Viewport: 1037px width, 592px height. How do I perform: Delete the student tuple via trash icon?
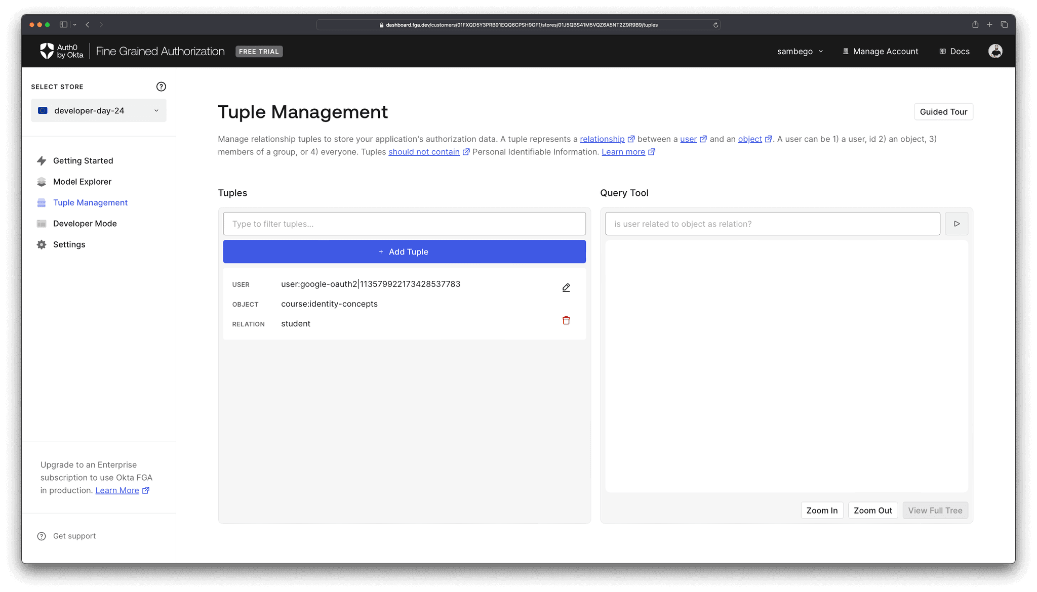(566, 320)
